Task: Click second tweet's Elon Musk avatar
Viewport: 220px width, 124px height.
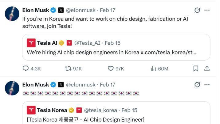Action: click(12, 88)
